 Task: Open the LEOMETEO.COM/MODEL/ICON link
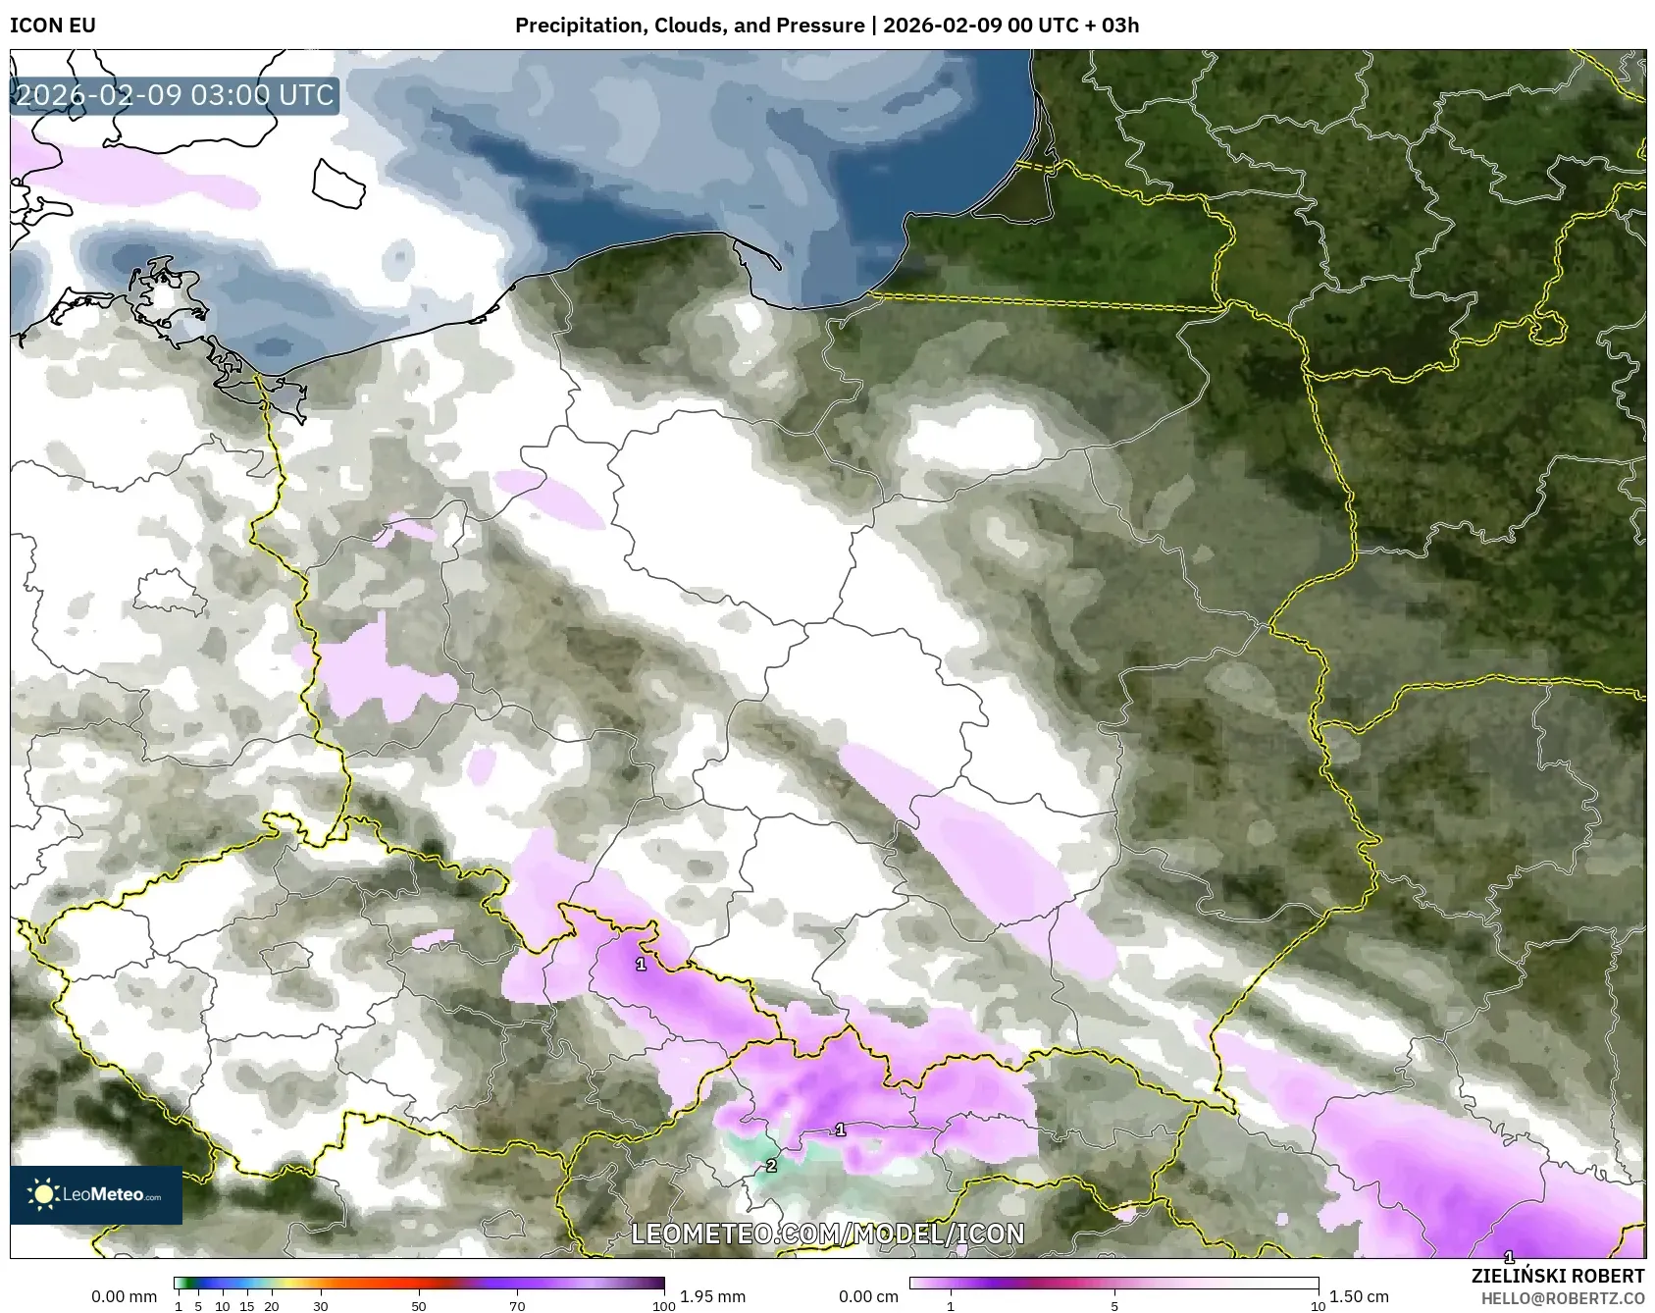click(827, 1234)
